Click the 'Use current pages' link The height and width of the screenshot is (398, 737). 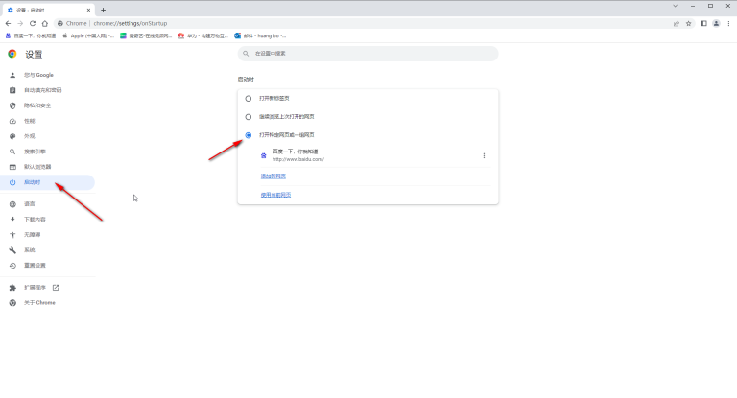pos(275,195)
